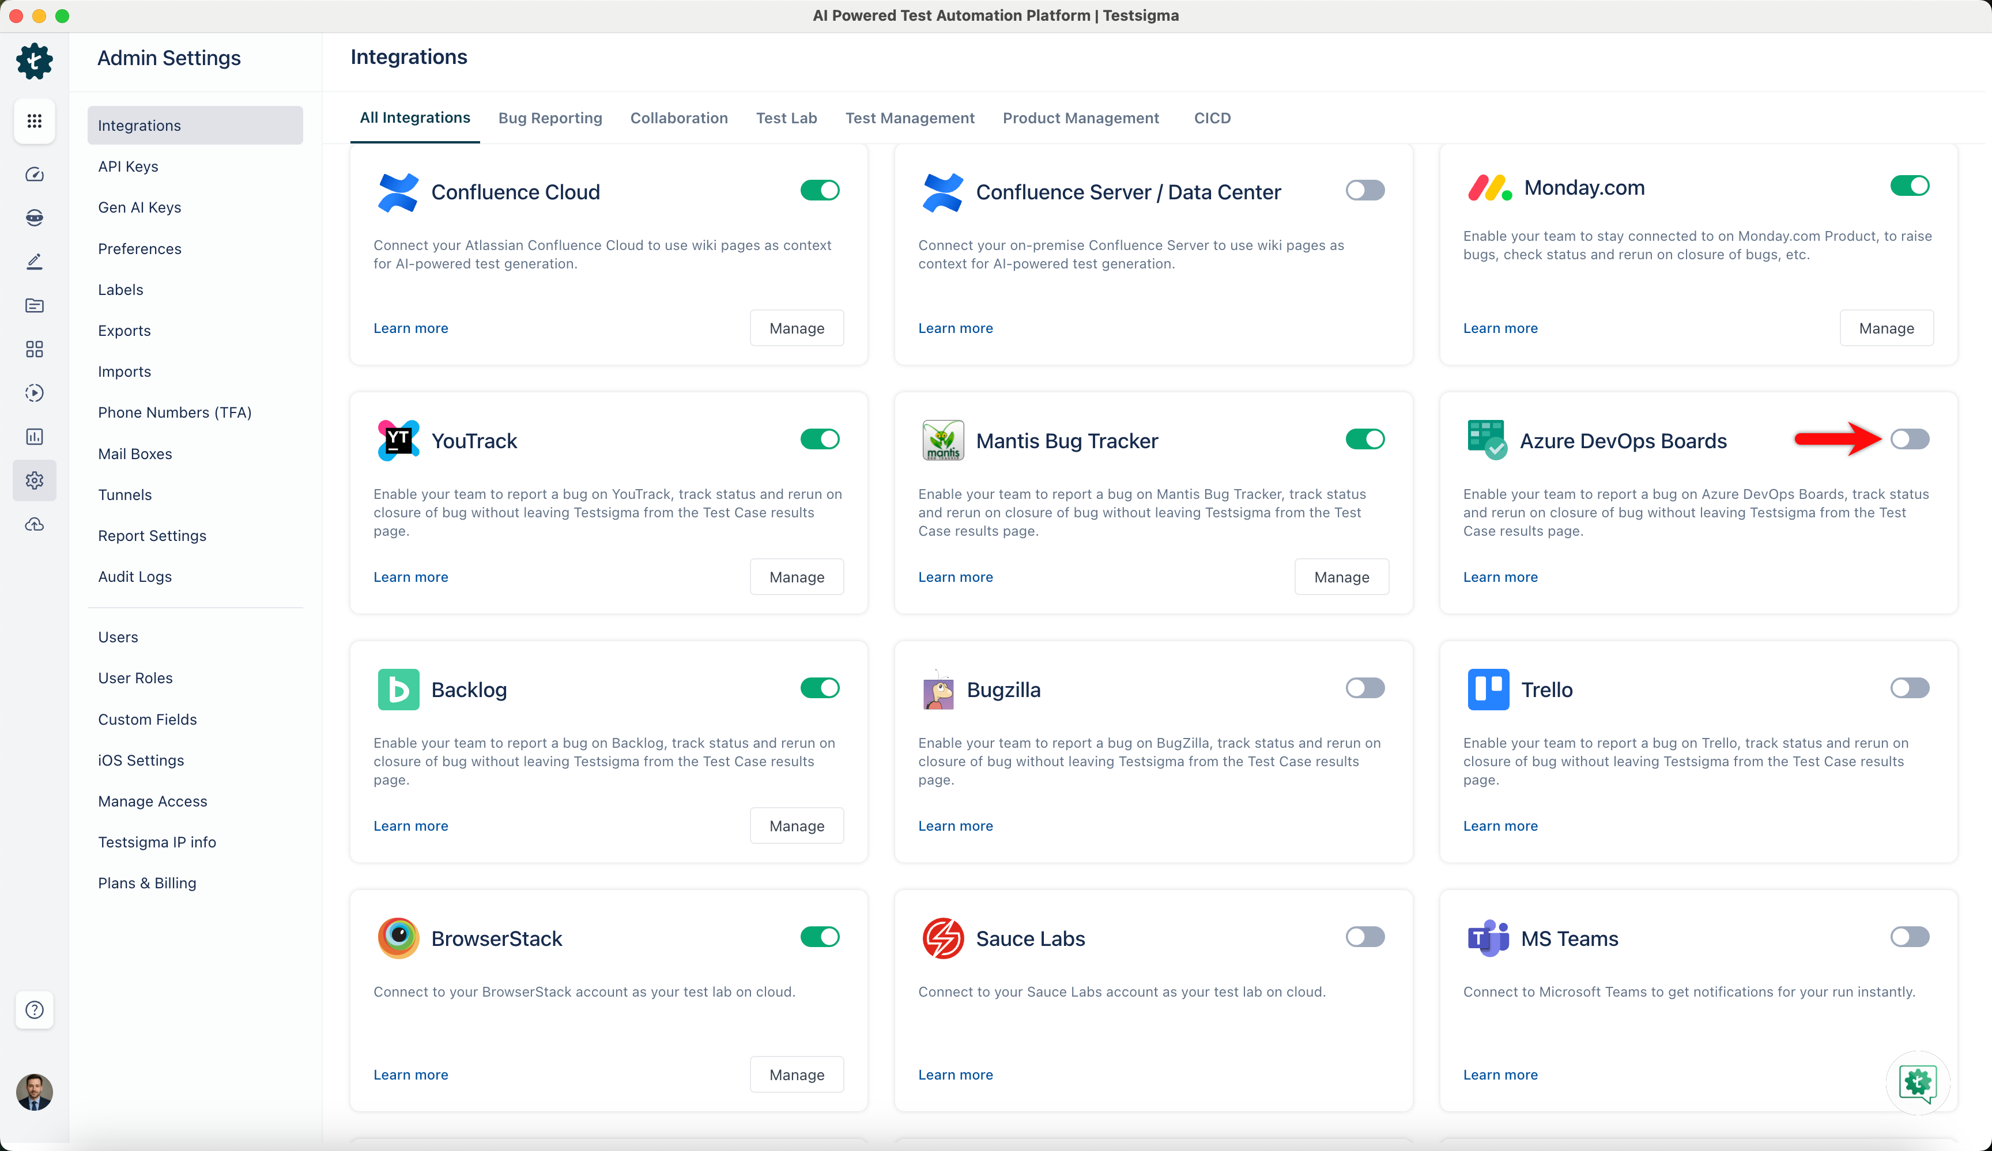Click the YouTrack logo

tap(398, 441)
